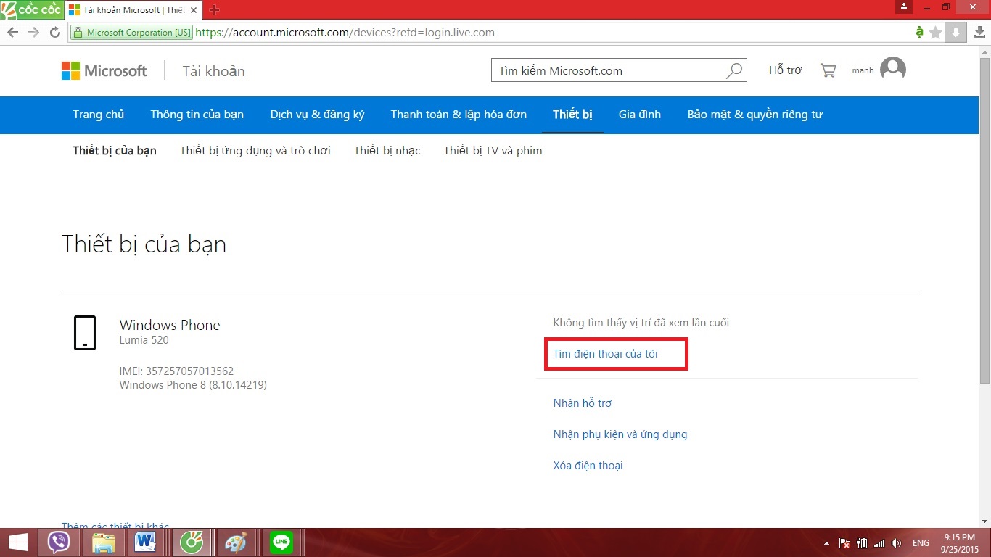Click the browser address bar URL

point(345,33)
